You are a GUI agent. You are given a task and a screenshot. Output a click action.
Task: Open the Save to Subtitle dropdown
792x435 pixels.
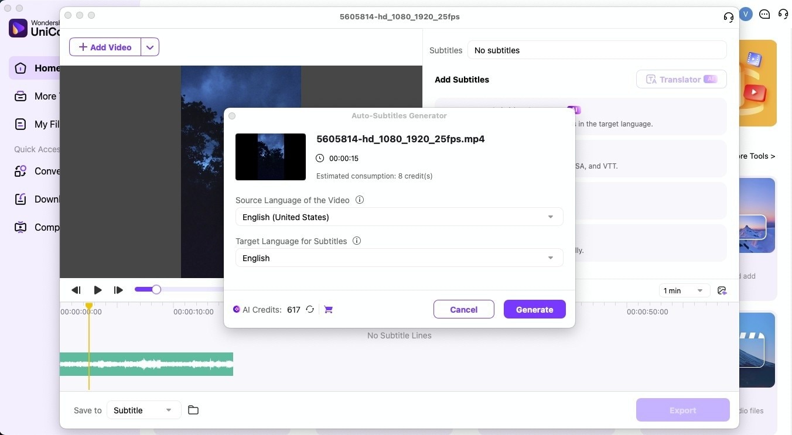144,410
